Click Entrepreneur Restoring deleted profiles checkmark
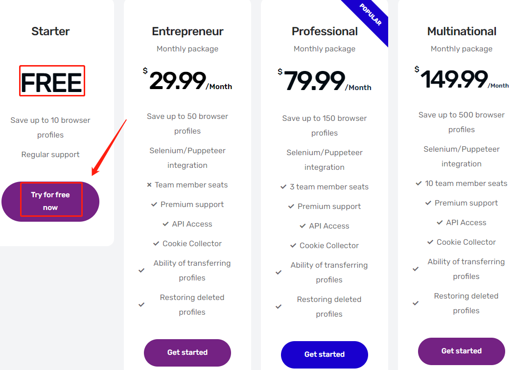513x370 pixels. 141,304
